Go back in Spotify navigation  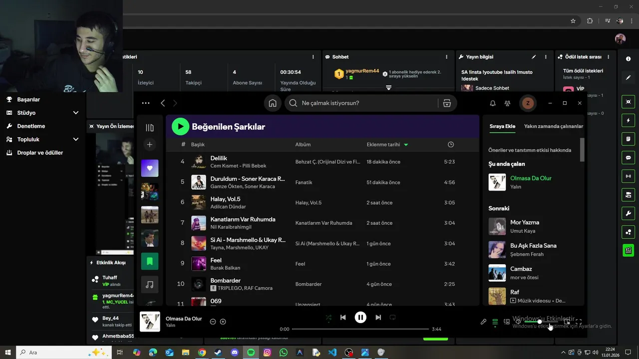tap(163, 103)
